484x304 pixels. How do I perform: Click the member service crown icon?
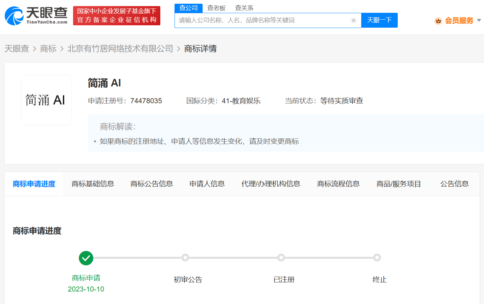[x=438, y=21]
